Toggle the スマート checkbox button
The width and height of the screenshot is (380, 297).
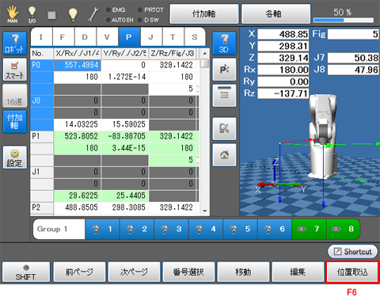(15, 70)
